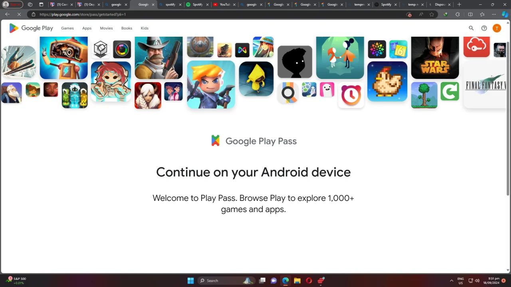Select the Limbo silhouette app icon
The image size is (511, 287).
click(295, 62)
